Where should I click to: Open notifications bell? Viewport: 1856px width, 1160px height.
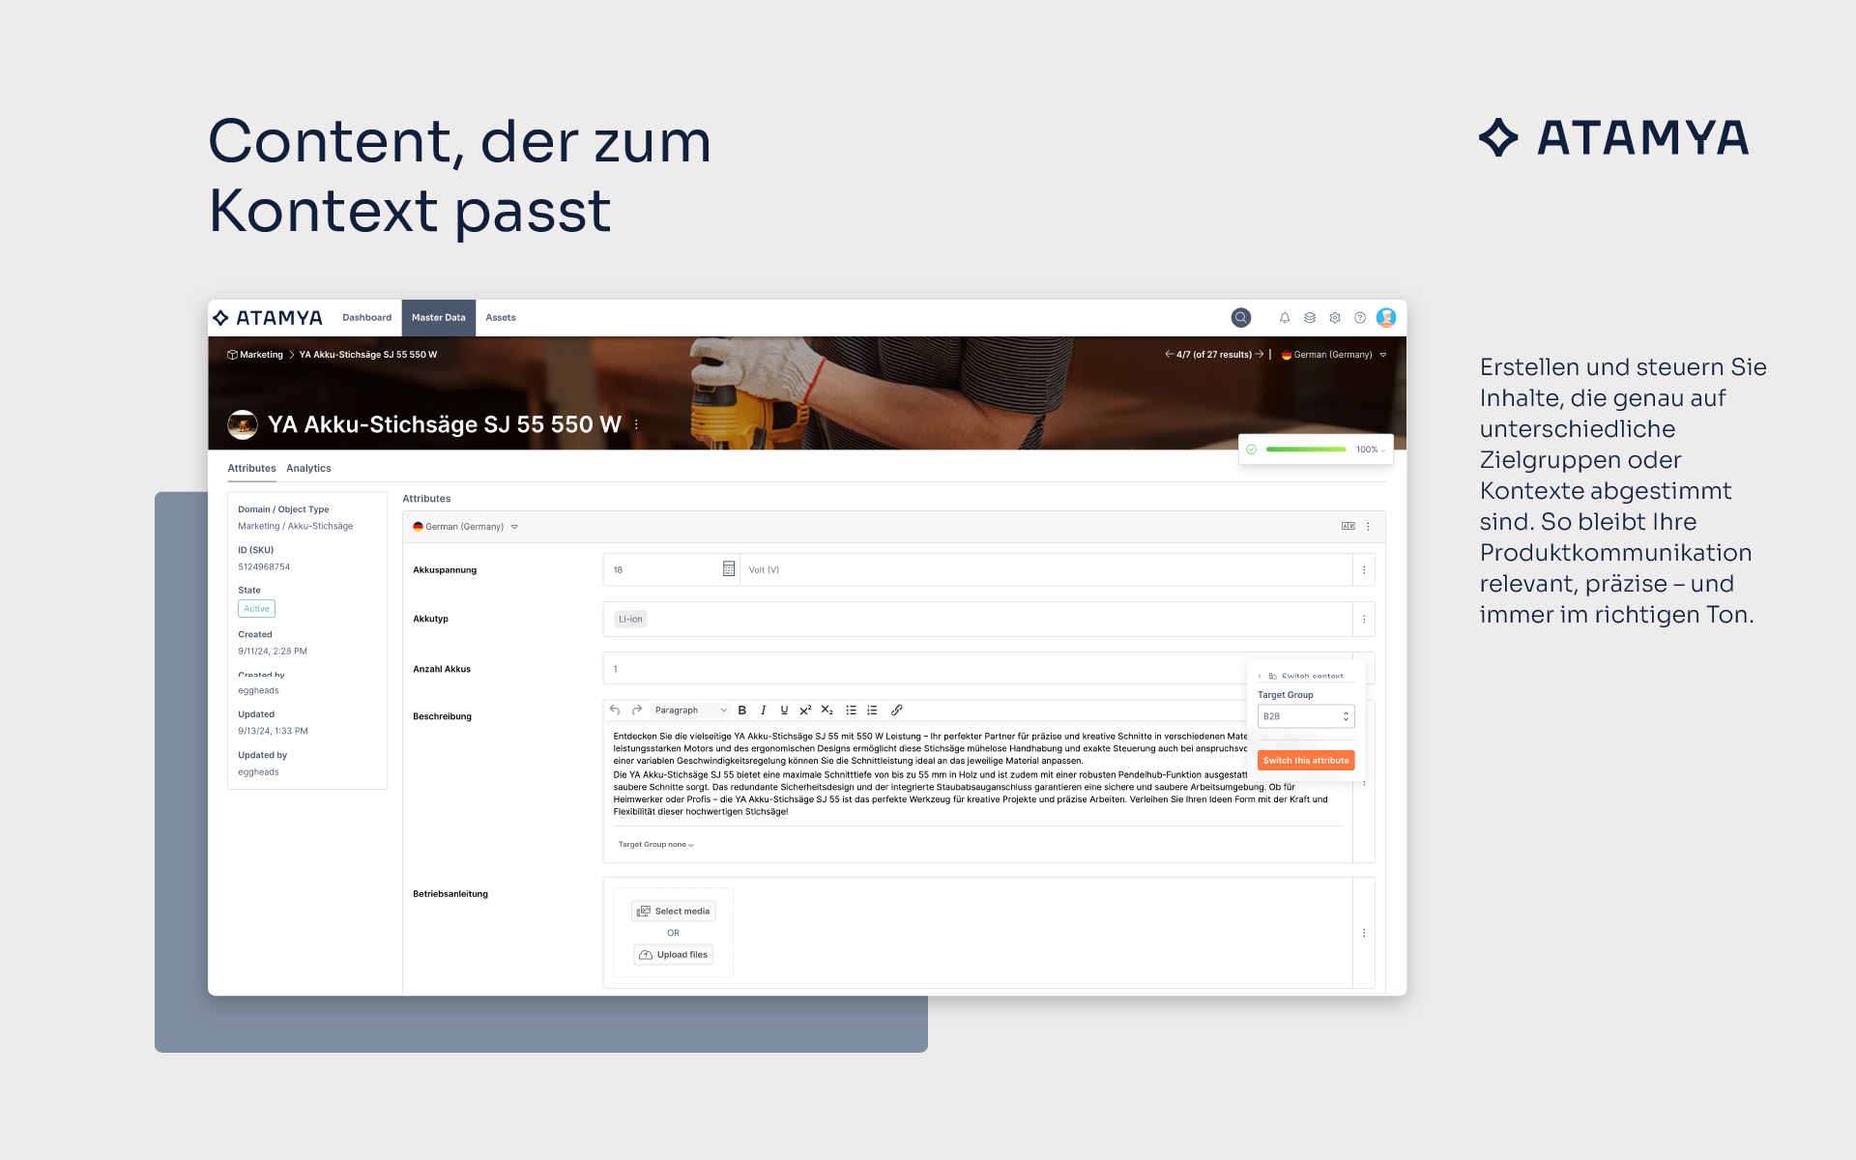[x=1285, y=318]
